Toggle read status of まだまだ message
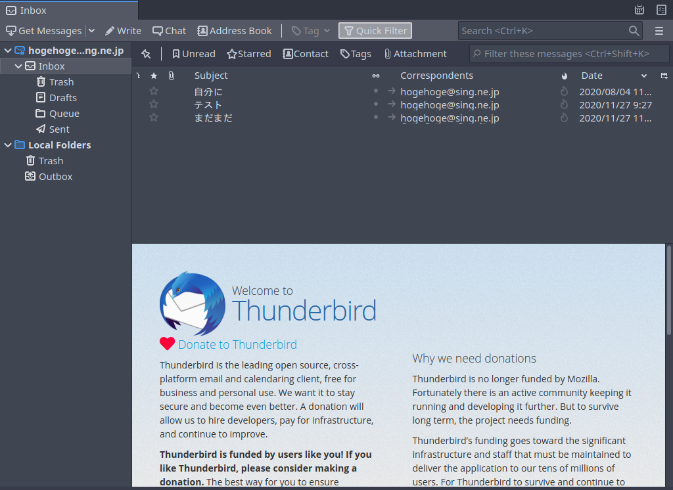 point(376,117)
